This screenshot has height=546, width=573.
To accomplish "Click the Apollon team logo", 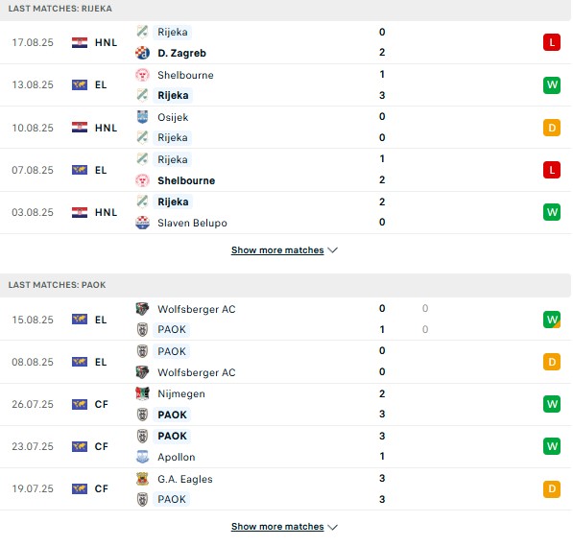I will (x=142, y=457).
